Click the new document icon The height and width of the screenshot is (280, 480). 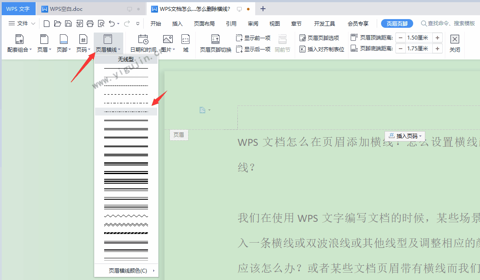(46, 23)
